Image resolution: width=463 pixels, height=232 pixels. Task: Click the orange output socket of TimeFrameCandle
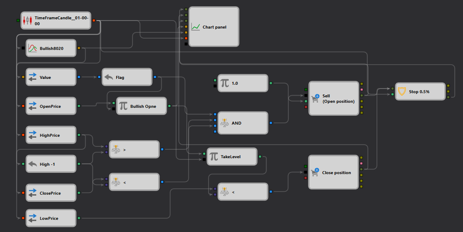(x=94, y=21)
